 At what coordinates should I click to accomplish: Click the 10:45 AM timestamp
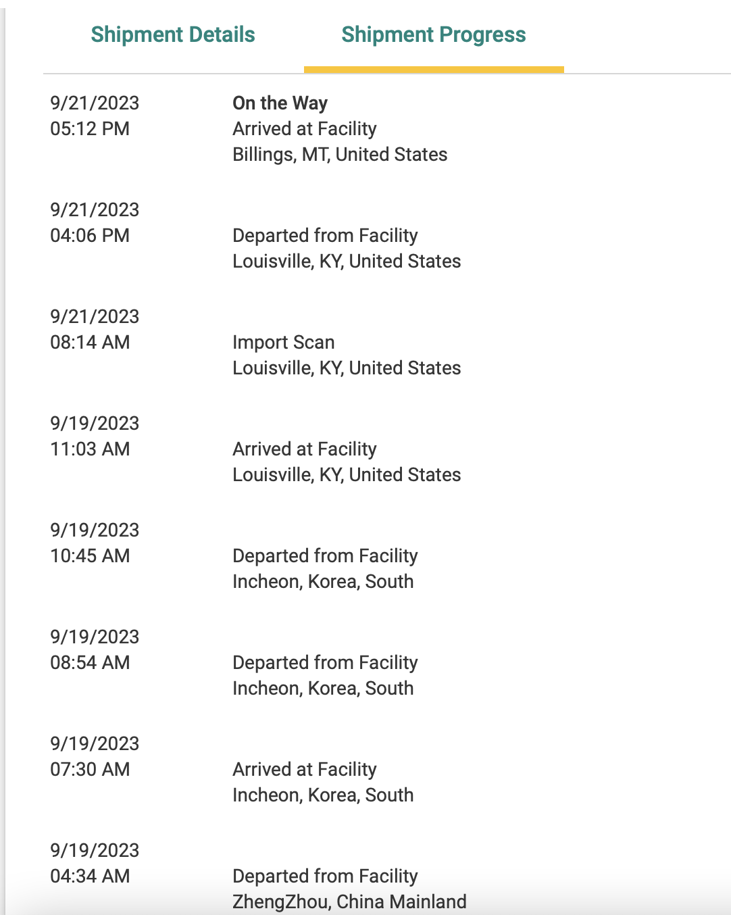[x=90, y=555]
